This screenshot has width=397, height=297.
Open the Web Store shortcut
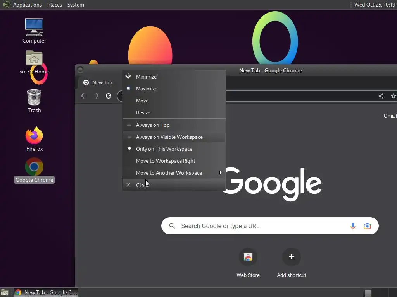(248, 263)
